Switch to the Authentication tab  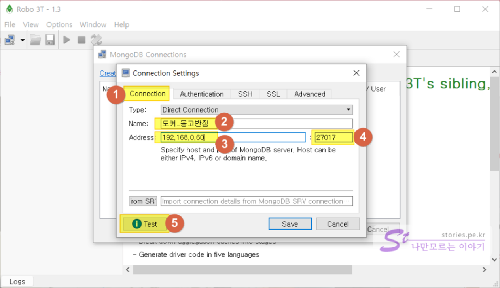point(202,94)
